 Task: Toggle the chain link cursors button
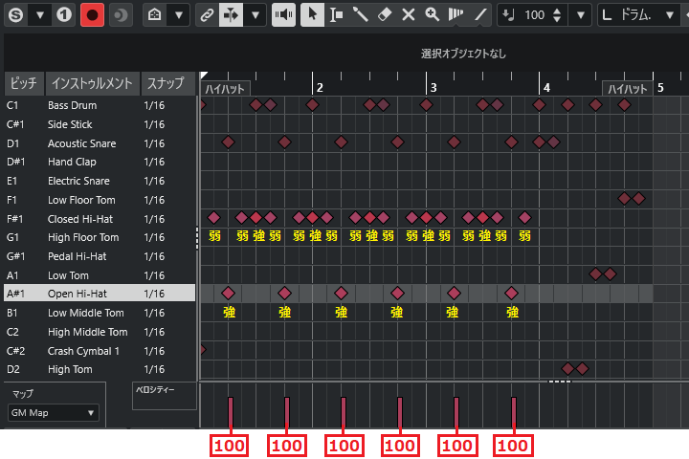coord(207,15)
